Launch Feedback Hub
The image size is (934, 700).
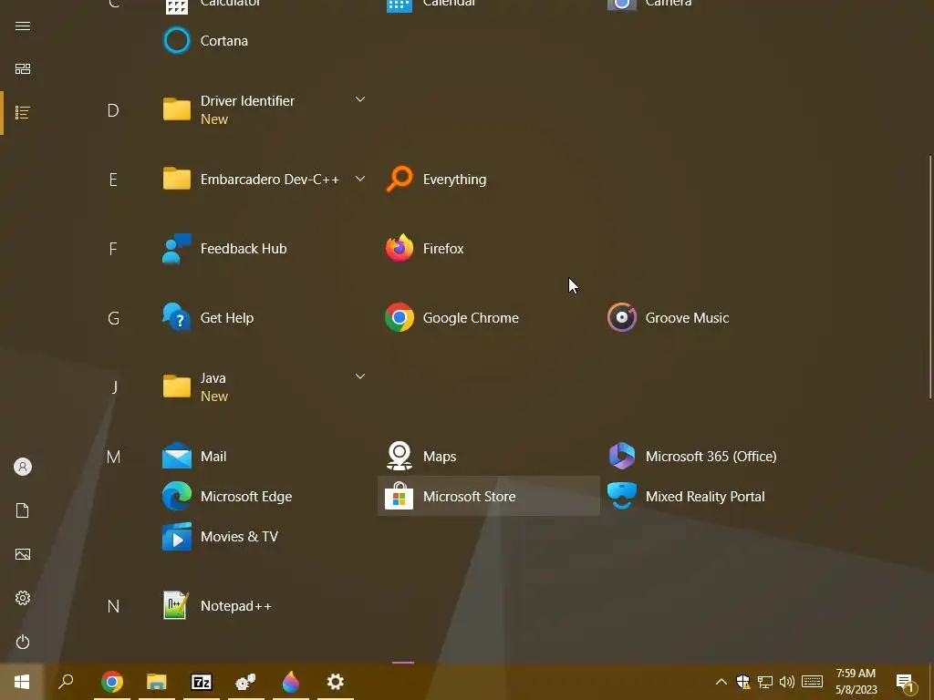coord(266,248)
